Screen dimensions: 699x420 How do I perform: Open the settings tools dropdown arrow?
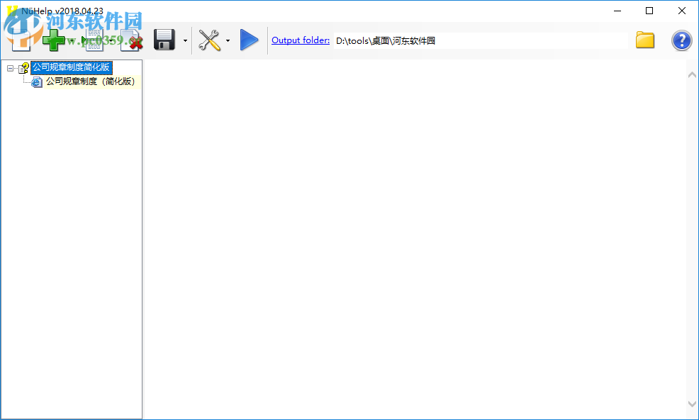pos(228,40)
